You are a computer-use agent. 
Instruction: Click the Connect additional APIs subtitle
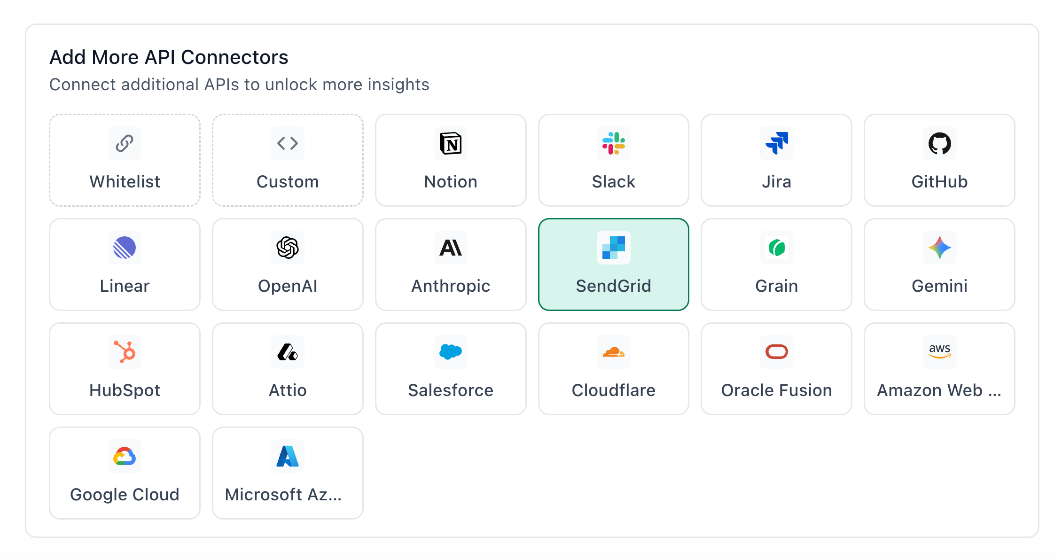coord(239,85)
